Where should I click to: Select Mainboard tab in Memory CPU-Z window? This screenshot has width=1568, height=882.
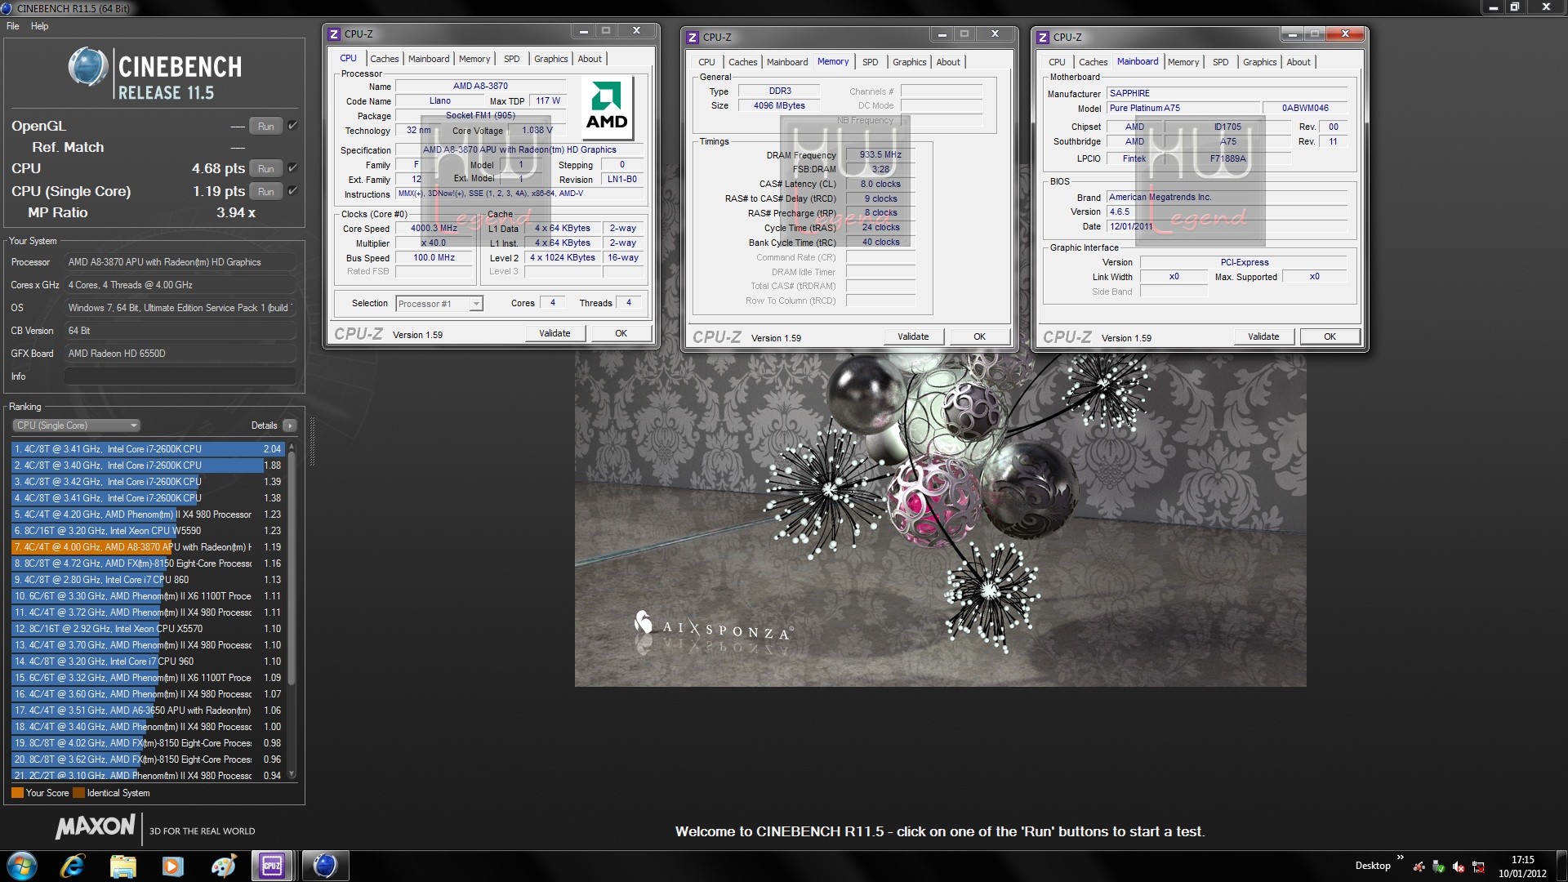point(786,62)
